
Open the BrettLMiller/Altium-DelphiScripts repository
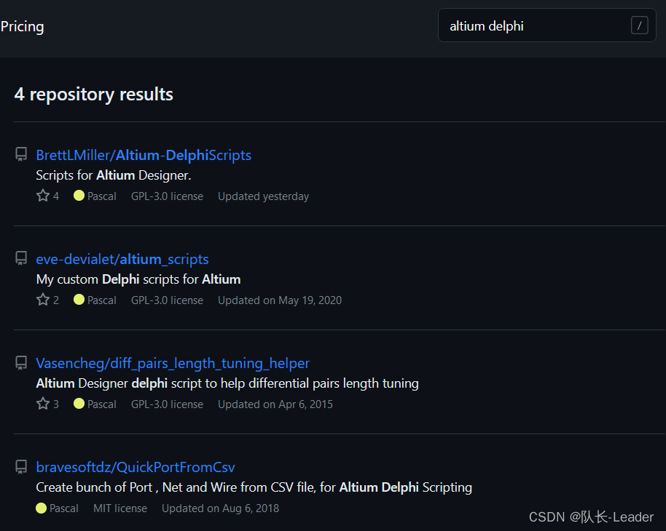tap(144, 155)
